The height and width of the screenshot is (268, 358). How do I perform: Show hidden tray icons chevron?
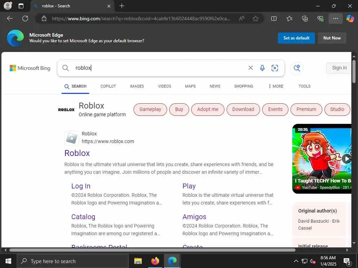(296, 261)
